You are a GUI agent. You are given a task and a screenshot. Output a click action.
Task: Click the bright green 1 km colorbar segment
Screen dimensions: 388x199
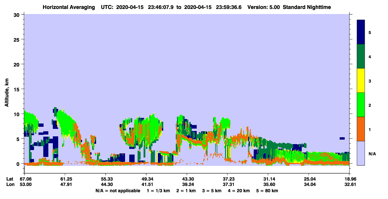361,105
